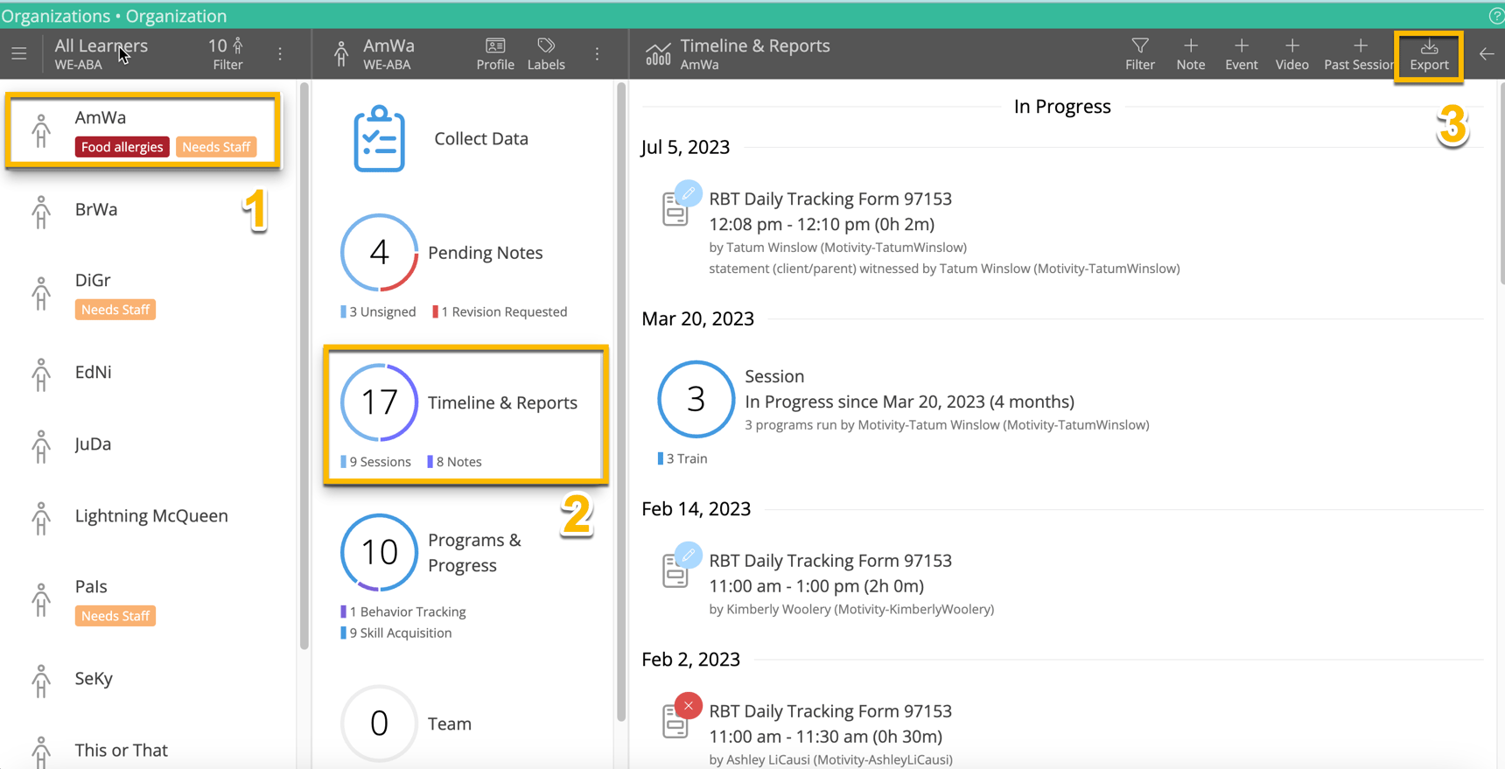The width and height of the screenshot is (1505, 769).
Task: Open All Learners three-dot options menu
Action: 280,54
